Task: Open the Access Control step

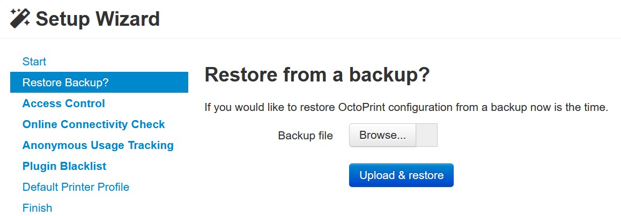Action: pos(63,103)
